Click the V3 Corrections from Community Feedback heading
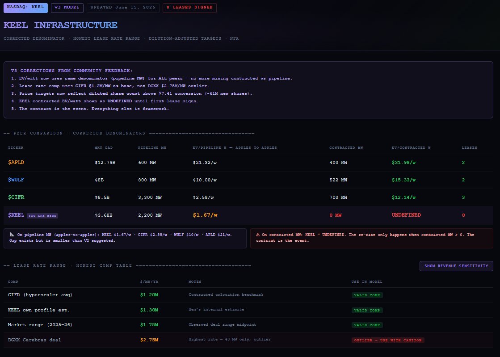This screenshot has height=357, width=500. pos(72,71)
